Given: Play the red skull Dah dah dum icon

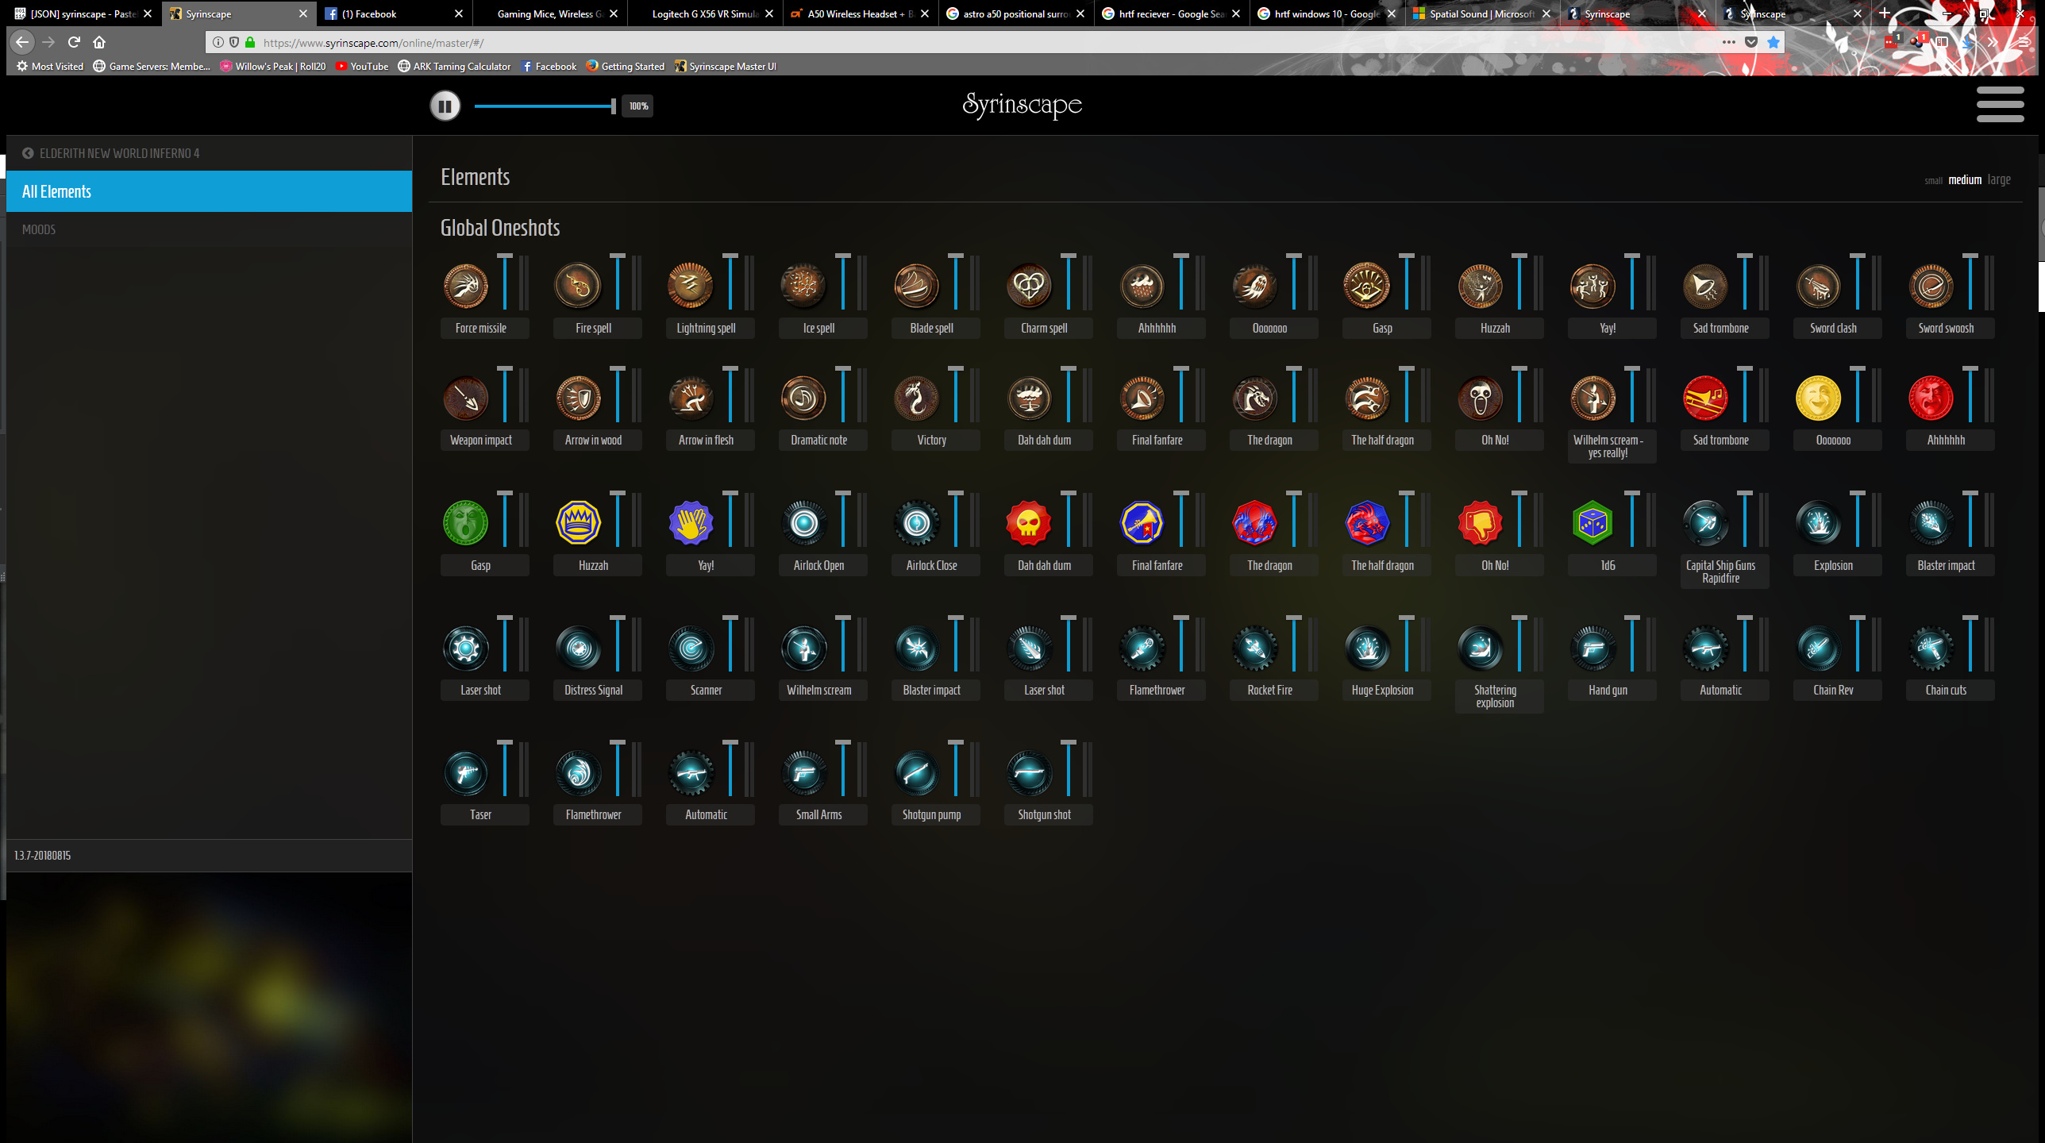Looking at the screenshot, I should pos(1029,523).
